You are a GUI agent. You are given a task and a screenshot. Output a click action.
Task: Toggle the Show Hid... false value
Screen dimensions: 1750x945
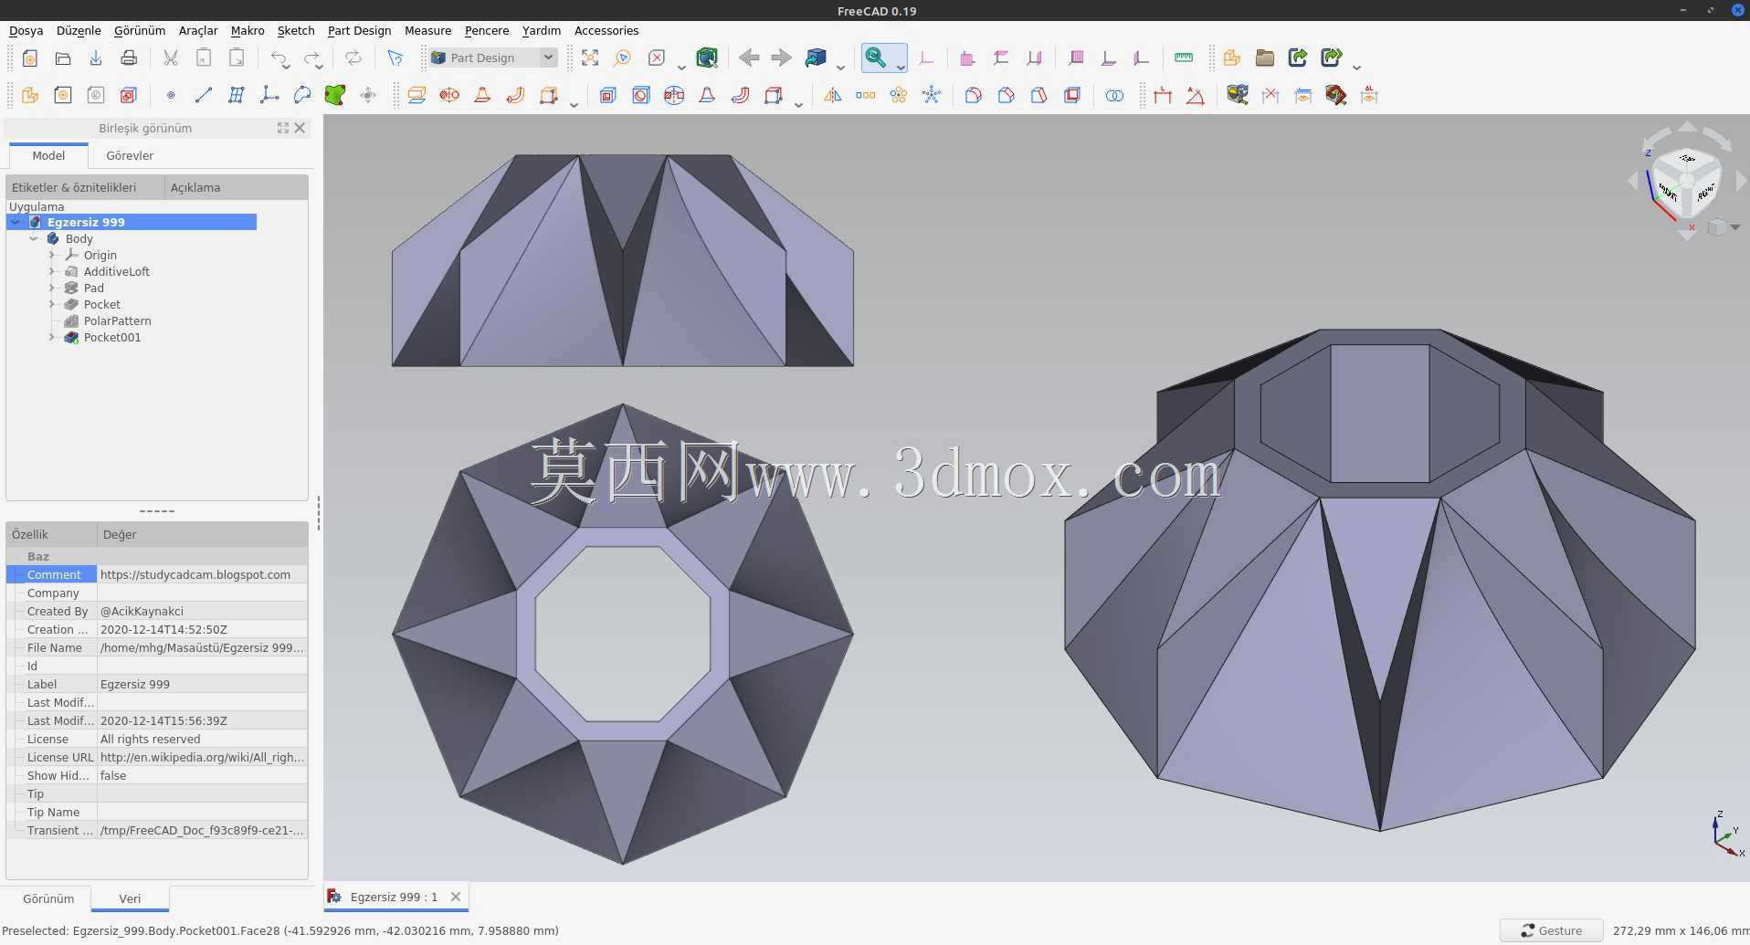(202, 775)
